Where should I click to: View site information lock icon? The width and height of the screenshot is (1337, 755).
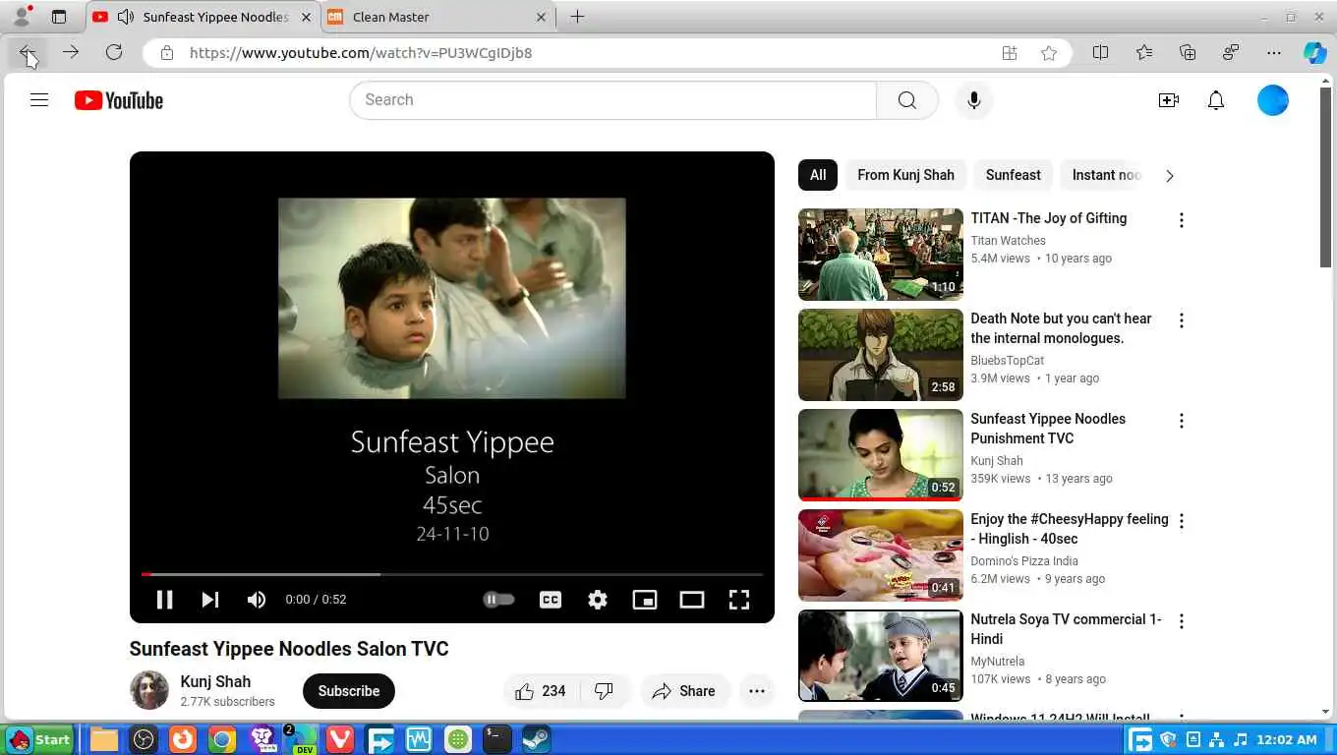[x=167, y=53]
